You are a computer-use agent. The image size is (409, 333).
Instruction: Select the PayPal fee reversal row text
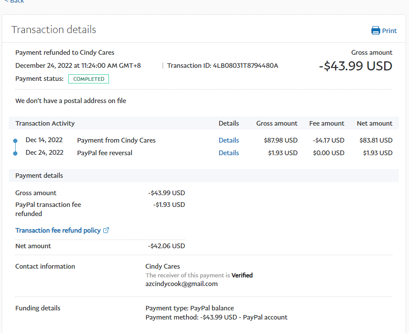[x=105, y=153]
